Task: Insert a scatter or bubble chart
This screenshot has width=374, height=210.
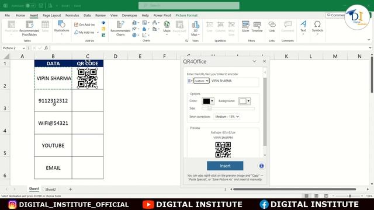Action: coord(146,35)
